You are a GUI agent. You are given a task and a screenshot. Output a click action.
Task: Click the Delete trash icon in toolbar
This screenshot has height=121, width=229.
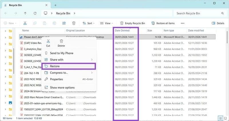tap(74, 23)
